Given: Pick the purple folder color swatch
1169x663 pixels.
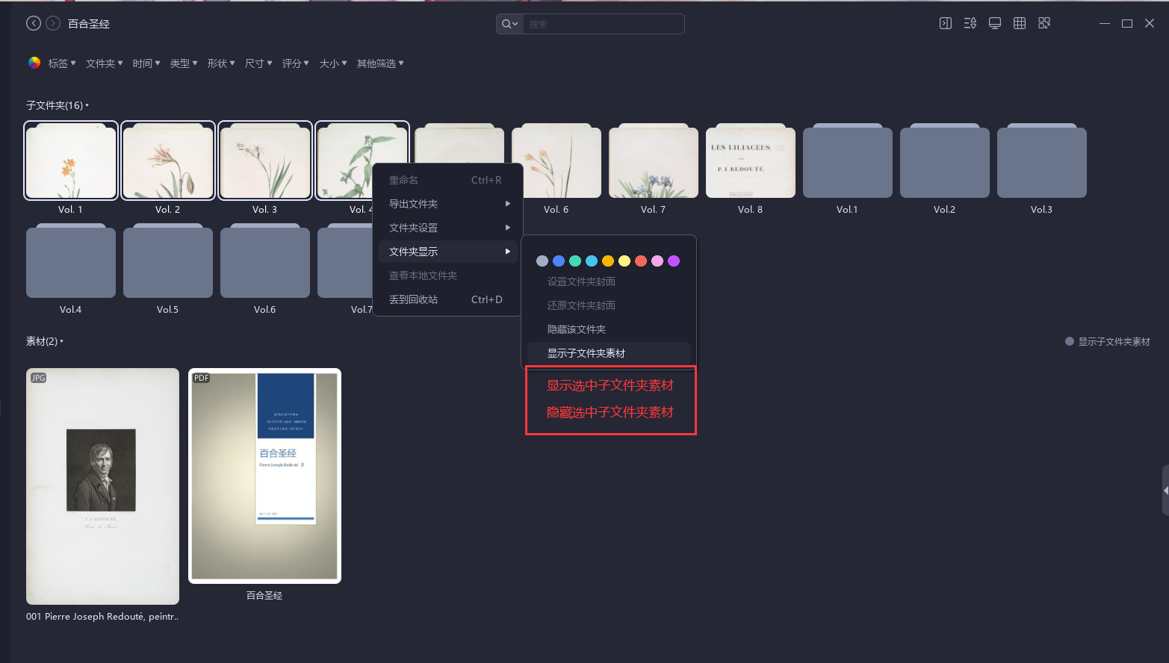Looking at the screenshot, I should [674, 261].
